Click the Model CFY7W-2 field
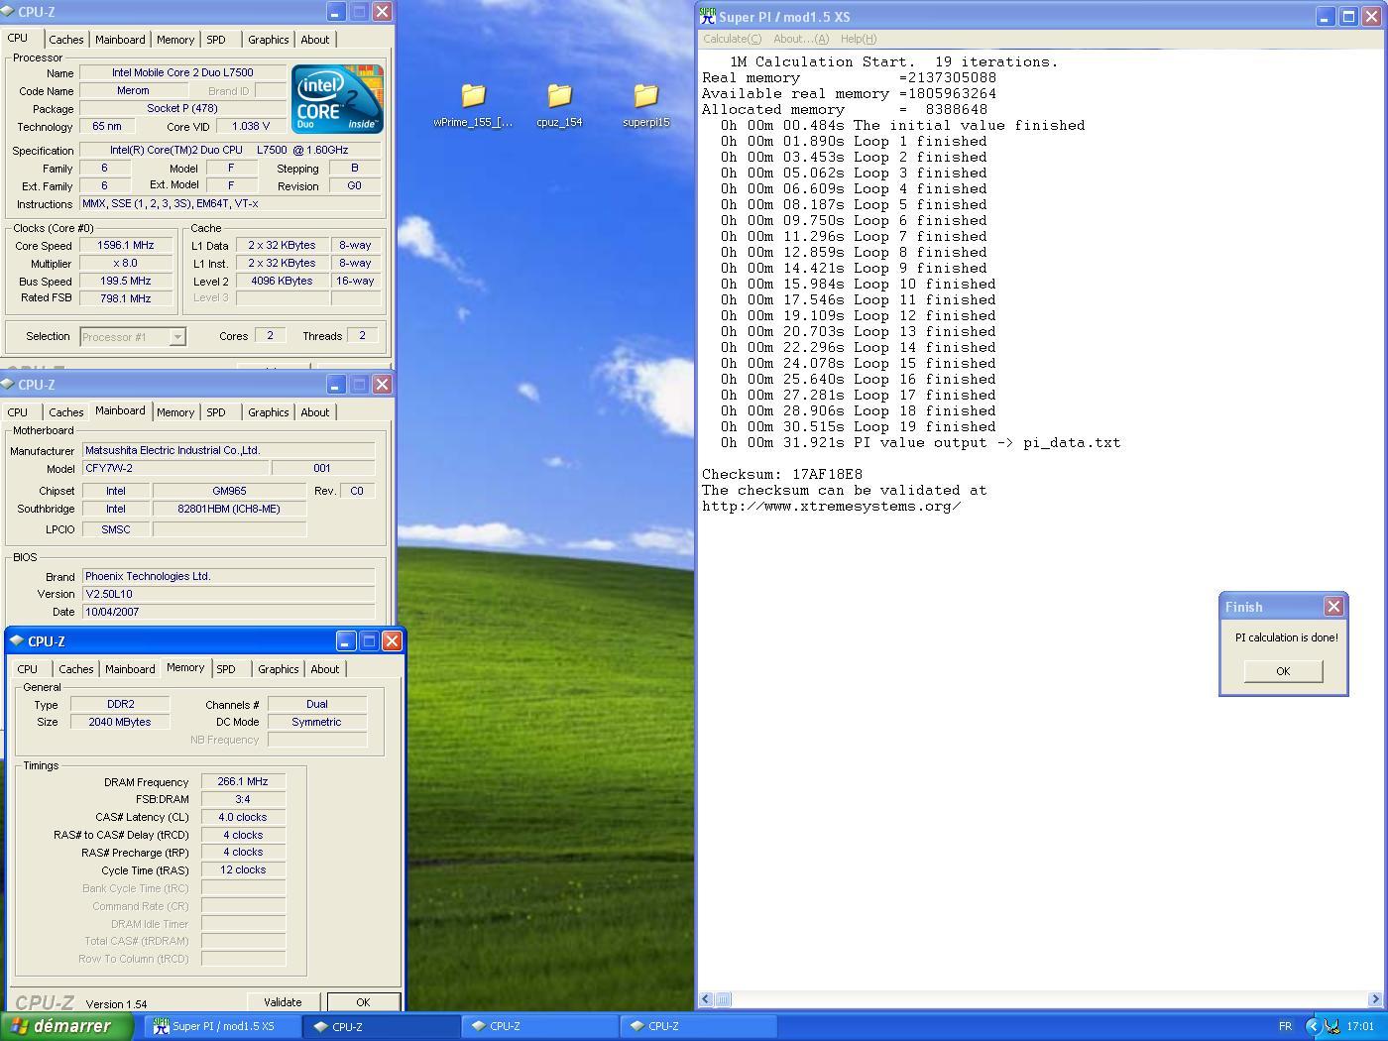Viewport: 1388px width, 1041px height. pos(175,468)
